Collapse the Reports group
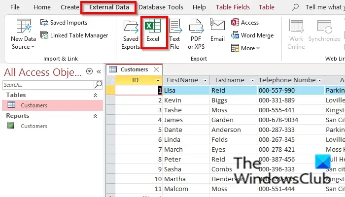The image size is (345, 197). (95, 116)
